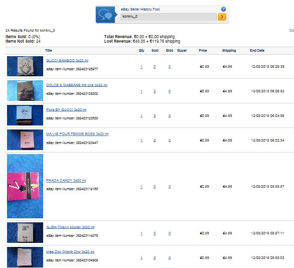The image size is (294, 268).
Task: Open the Miss Dior Cherie Dior listing
Action: coord(70,251)
